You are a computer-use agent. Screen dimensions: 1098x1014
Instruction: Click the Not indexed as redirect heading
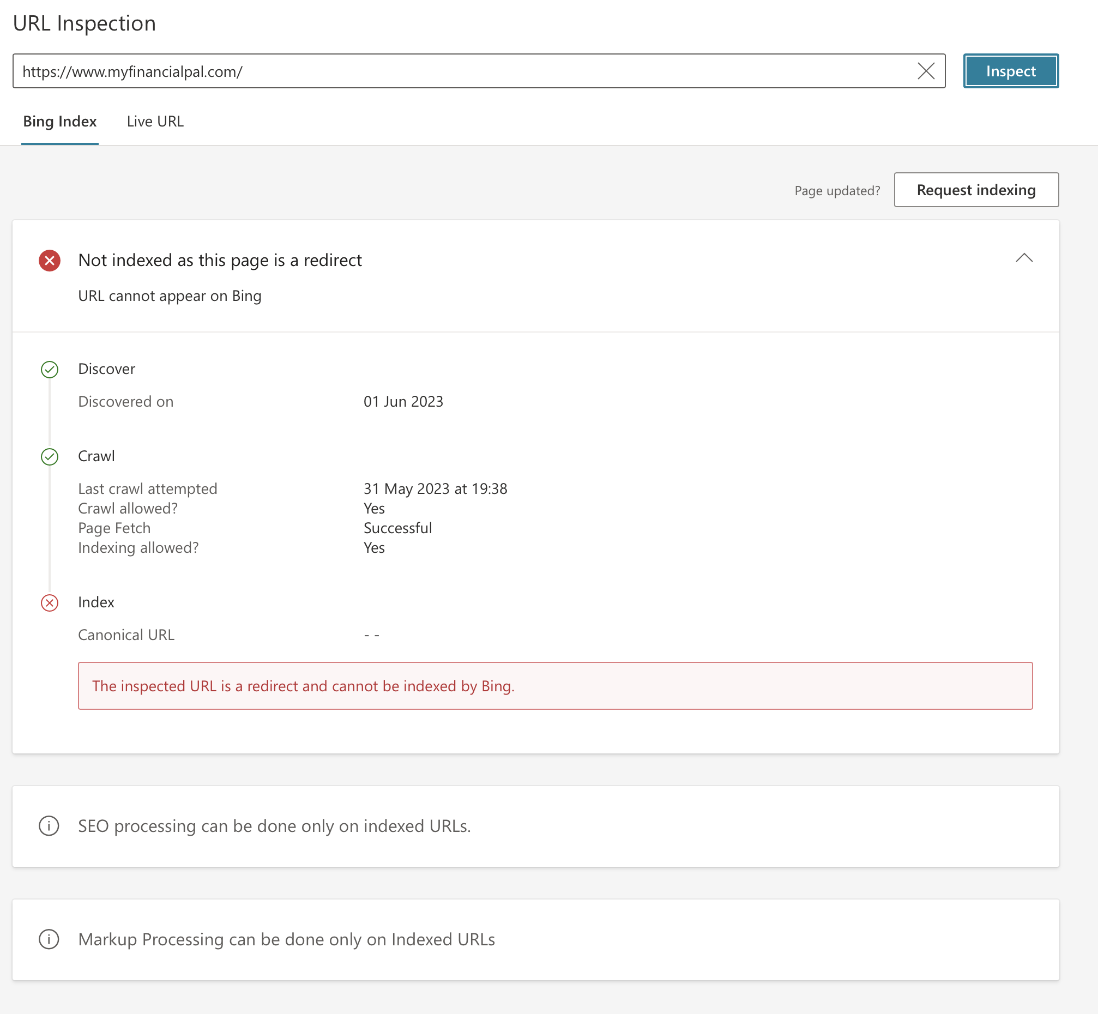220,260
